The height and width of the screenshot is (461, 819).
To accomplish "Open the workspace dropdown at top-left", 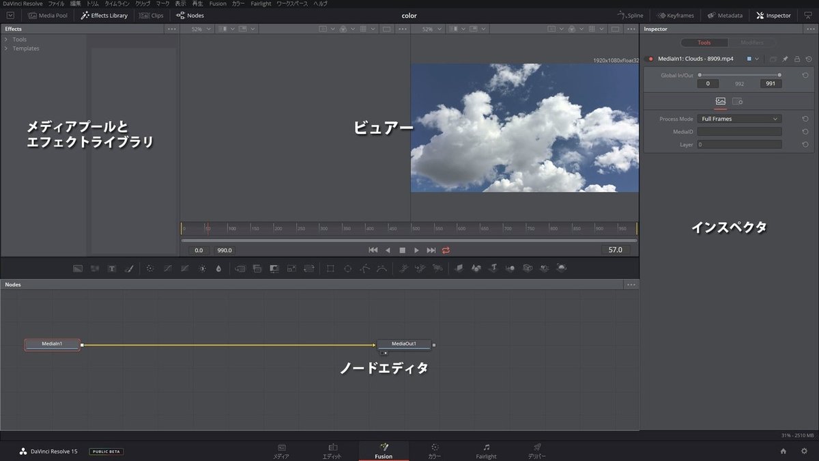I will (10, 15).
